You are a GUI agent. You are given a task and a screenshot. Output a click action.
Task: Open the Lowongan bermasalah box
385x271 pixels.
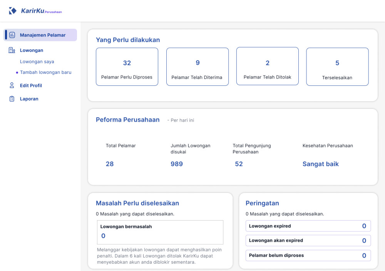[x=160, y=232]
